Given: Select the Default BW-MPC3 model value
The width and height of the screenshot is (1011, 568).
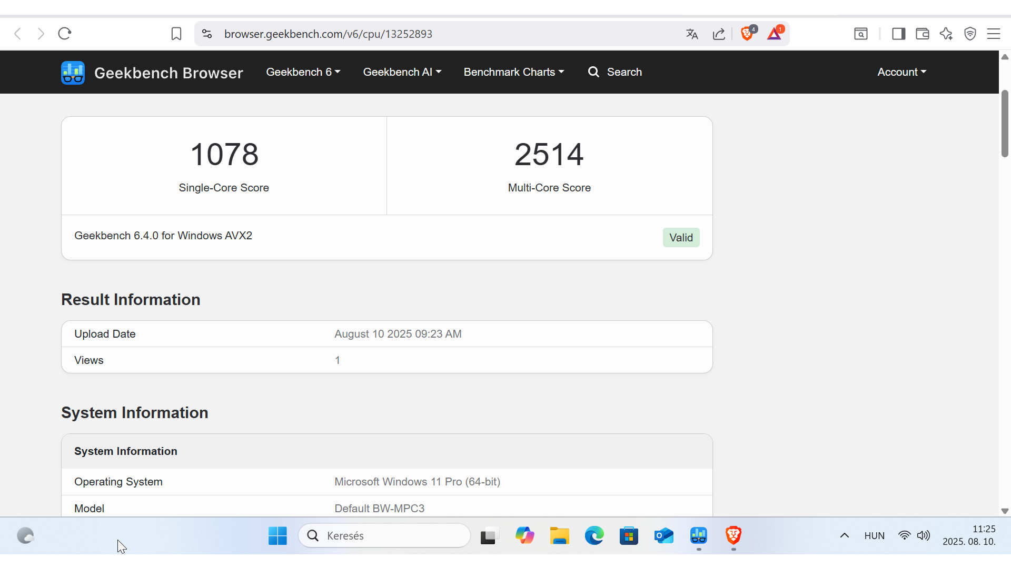Looking at the screenshot, I should click(x=379, y=509).
